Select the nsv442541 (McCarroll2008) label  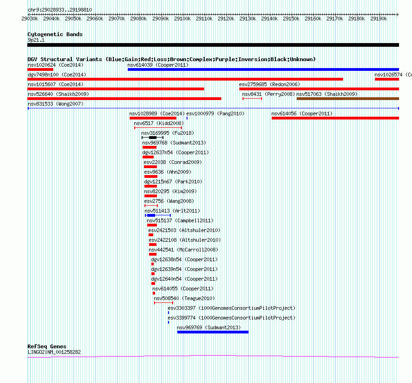[183, 250]
